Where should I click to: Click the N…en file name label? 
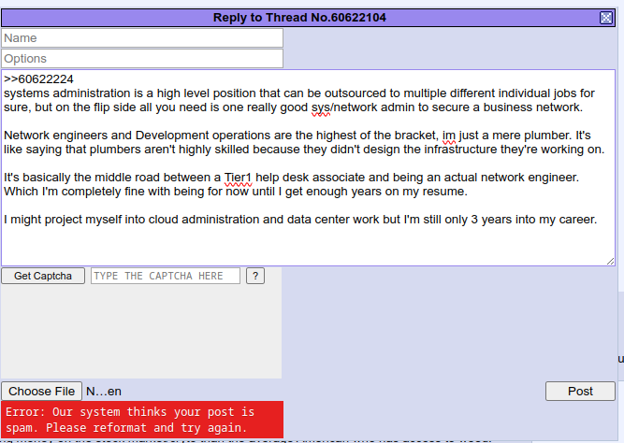pyautogui.click(x=104, y=392)
